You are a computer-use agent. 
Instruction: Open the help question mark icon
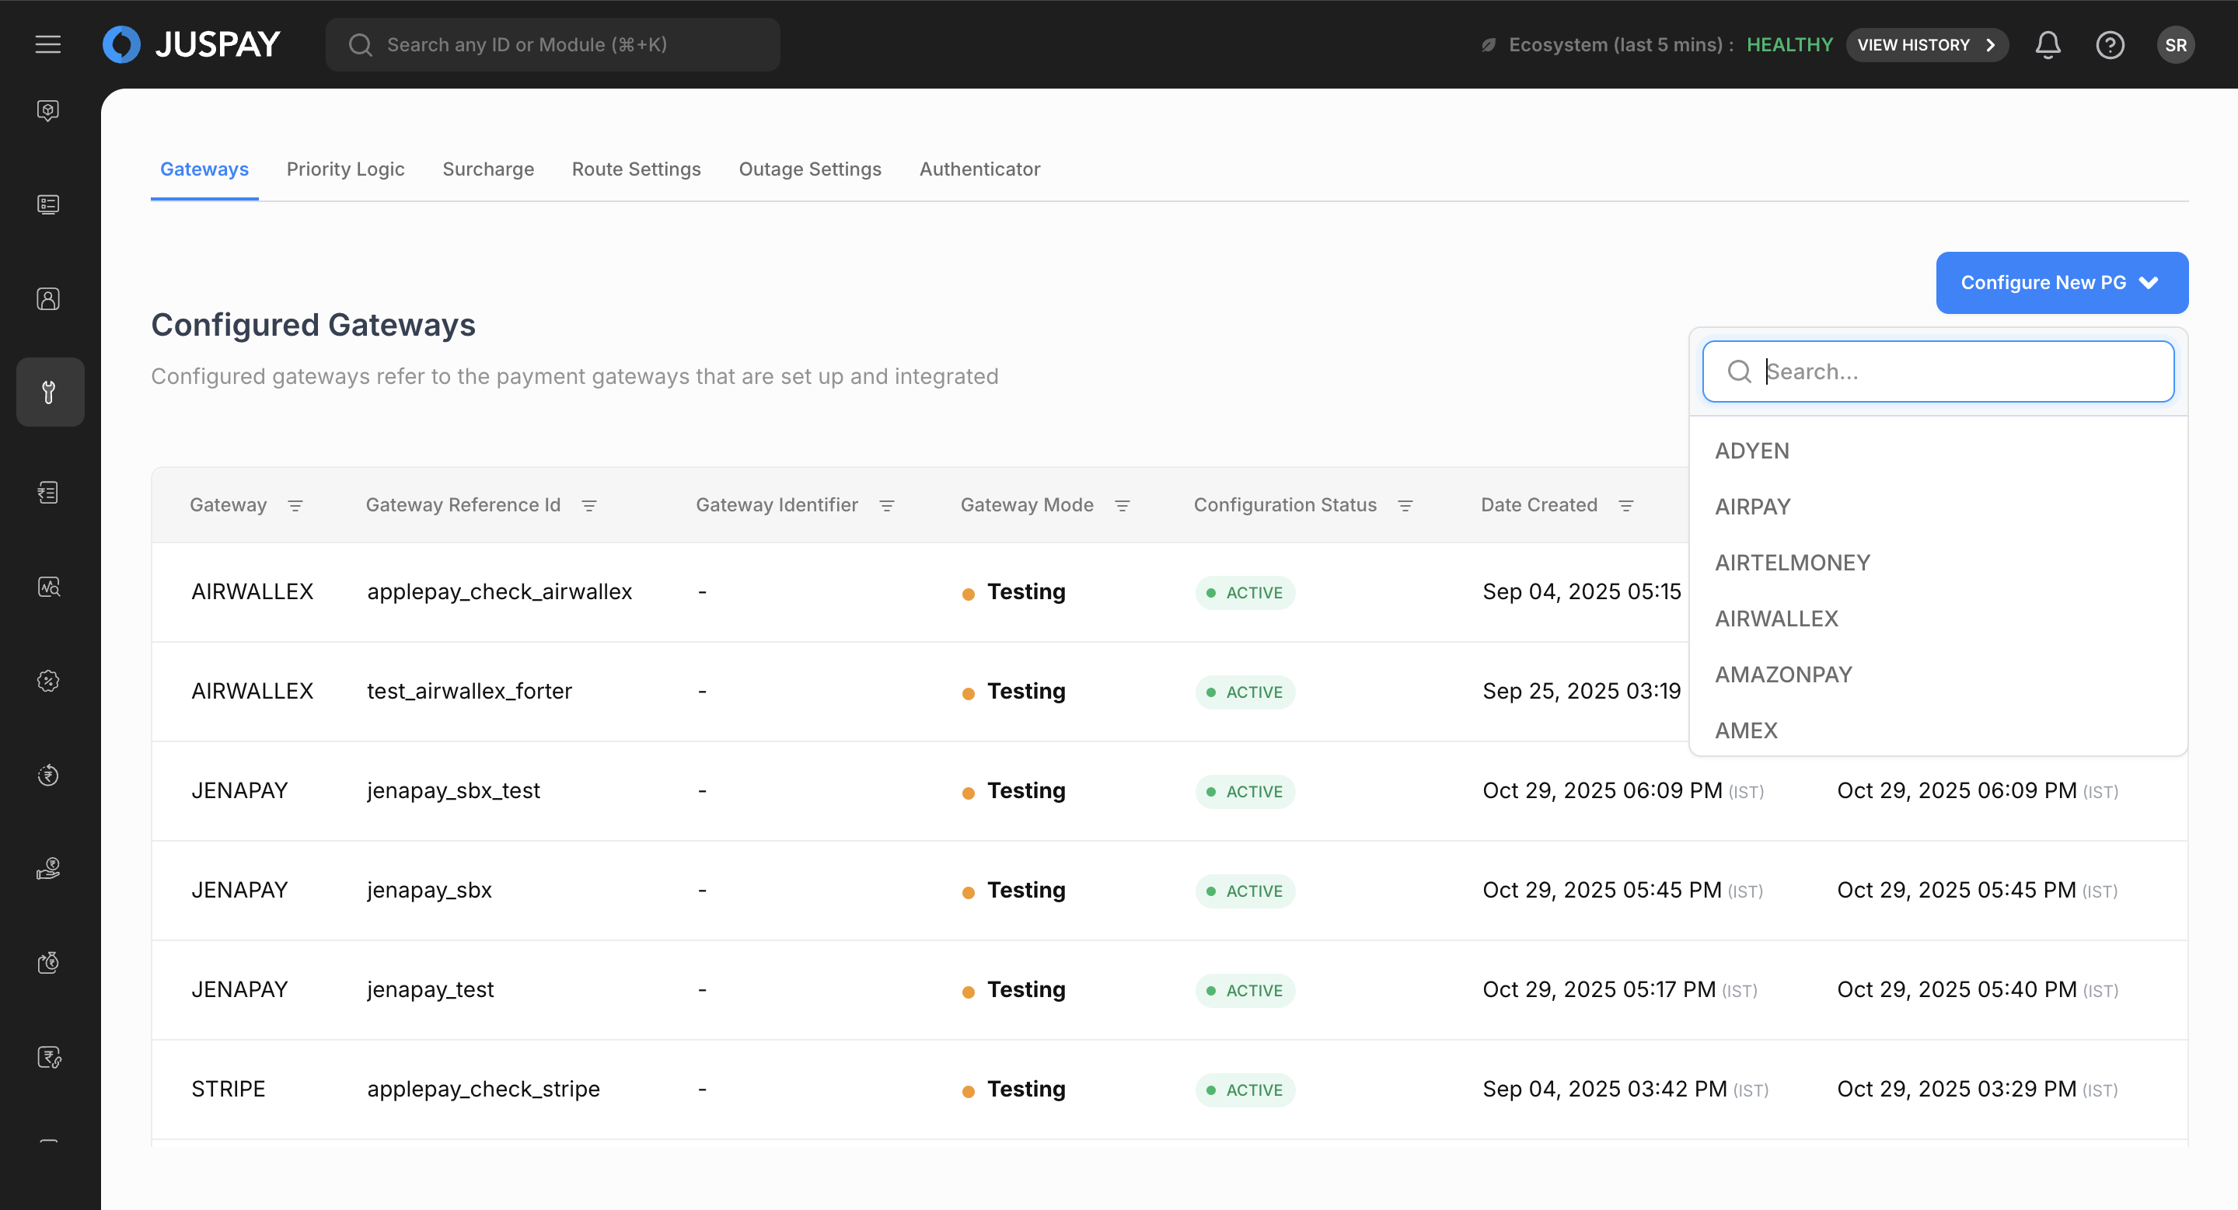pos(2110,44)
